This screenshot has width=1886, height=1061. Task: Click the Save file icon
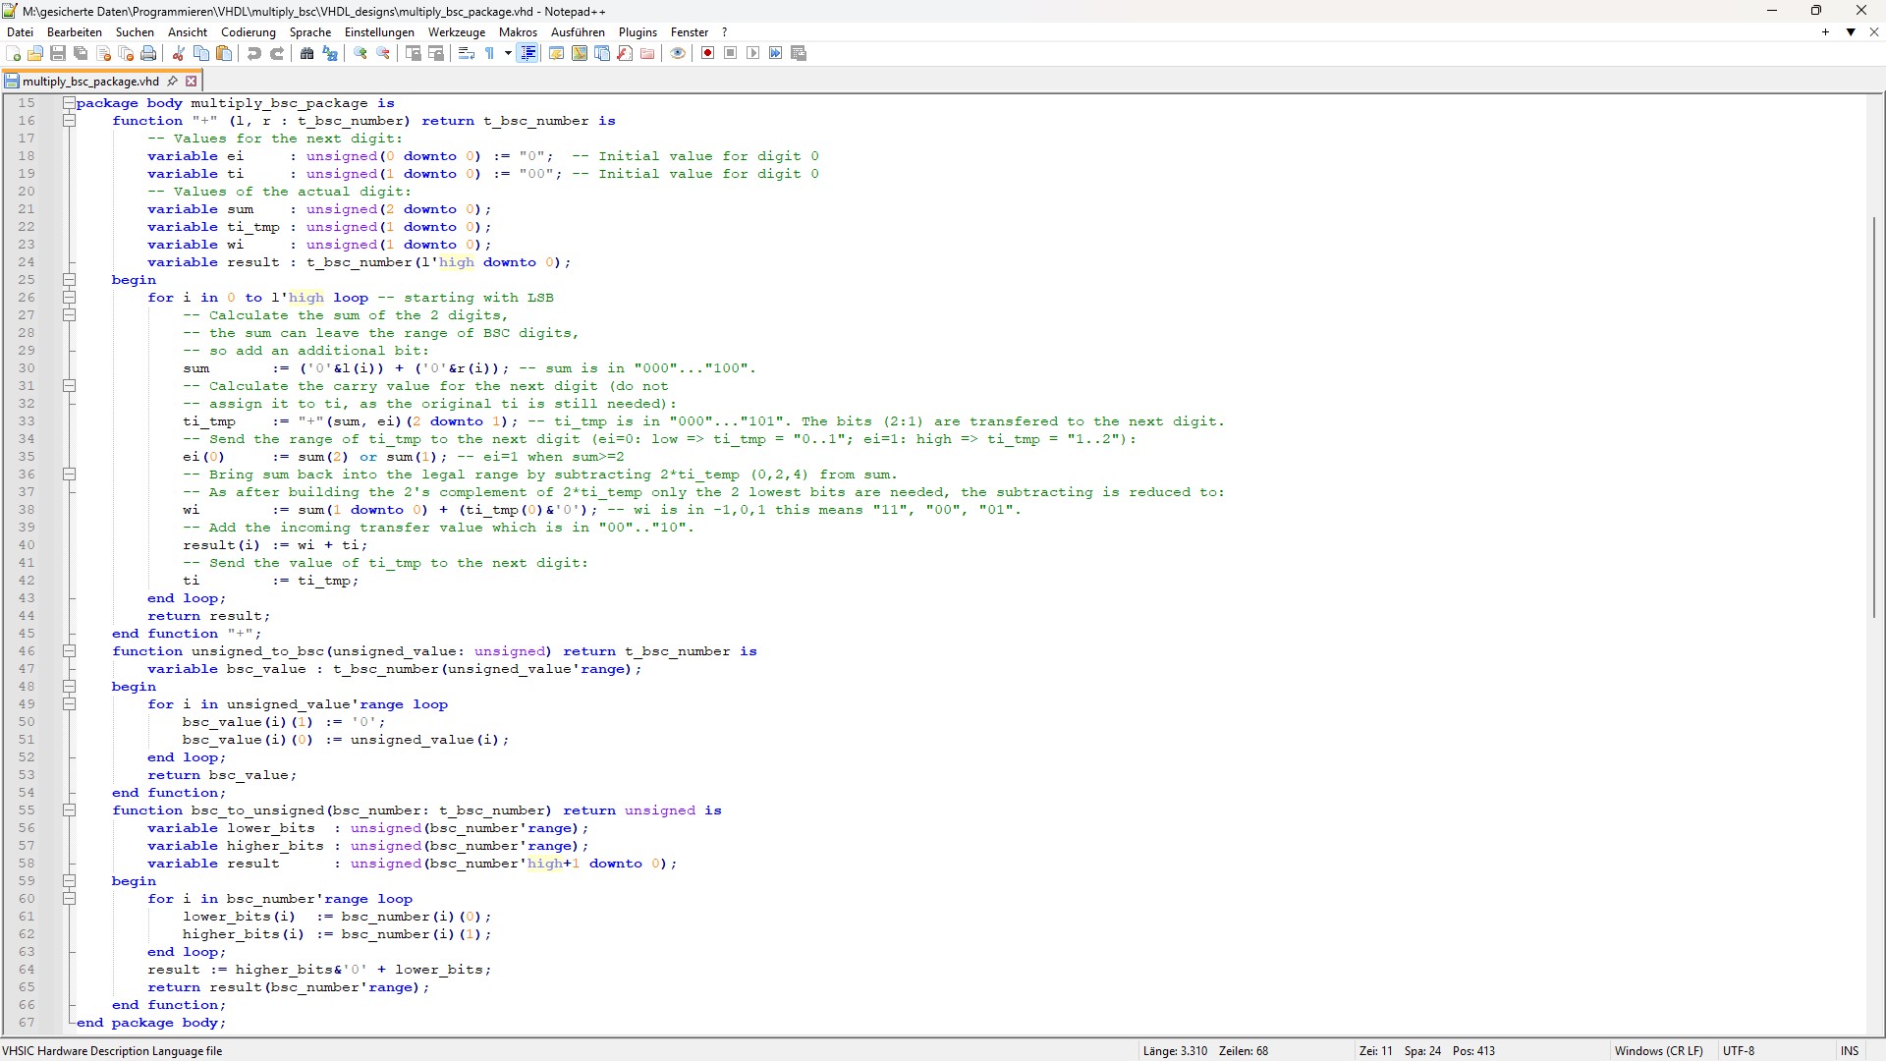[x=58, y=53]
